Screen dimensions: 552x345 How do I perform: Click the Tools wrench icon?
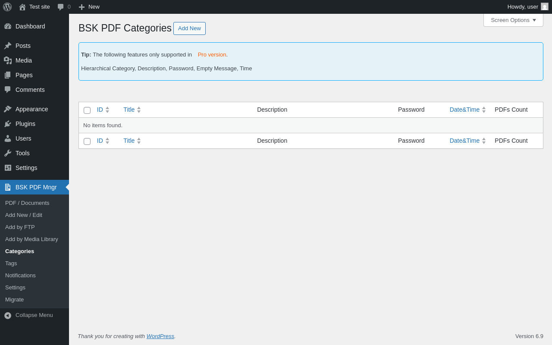click(x=8, y=153)
